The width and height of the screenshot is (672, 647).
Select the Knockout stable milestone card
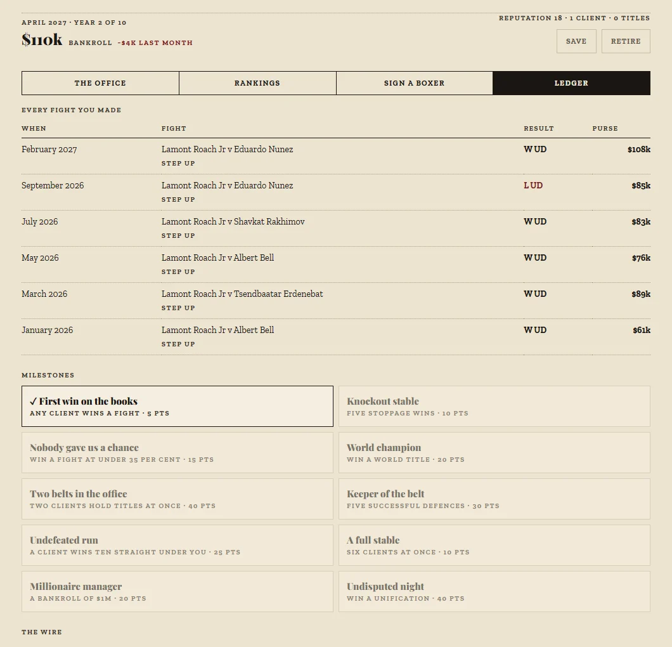[494, 406]
